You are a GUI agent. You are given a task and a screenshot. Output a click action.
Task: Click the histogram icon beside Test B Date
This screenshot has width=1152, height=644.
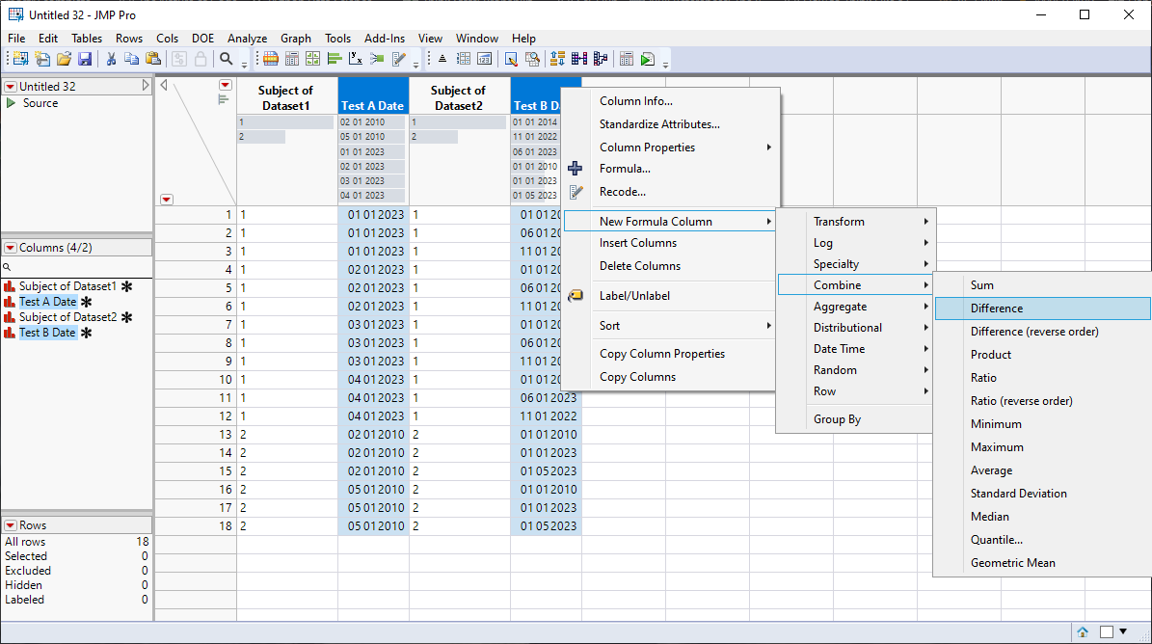(x=11, y=333)
